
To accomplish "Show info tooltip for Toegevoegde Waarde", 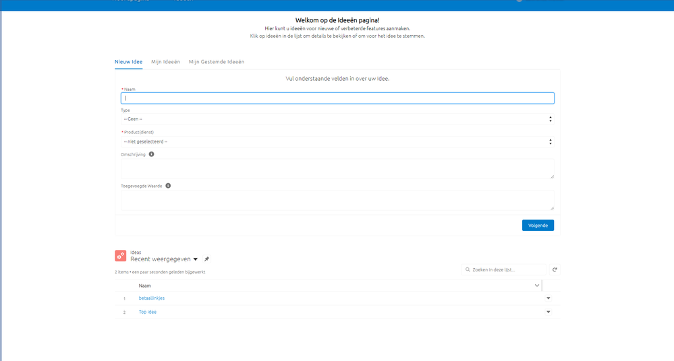I will pos(168,186).
